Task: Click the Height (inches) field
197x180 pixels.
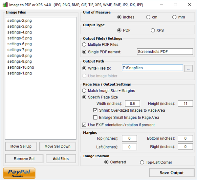Action: coord(185,103)
